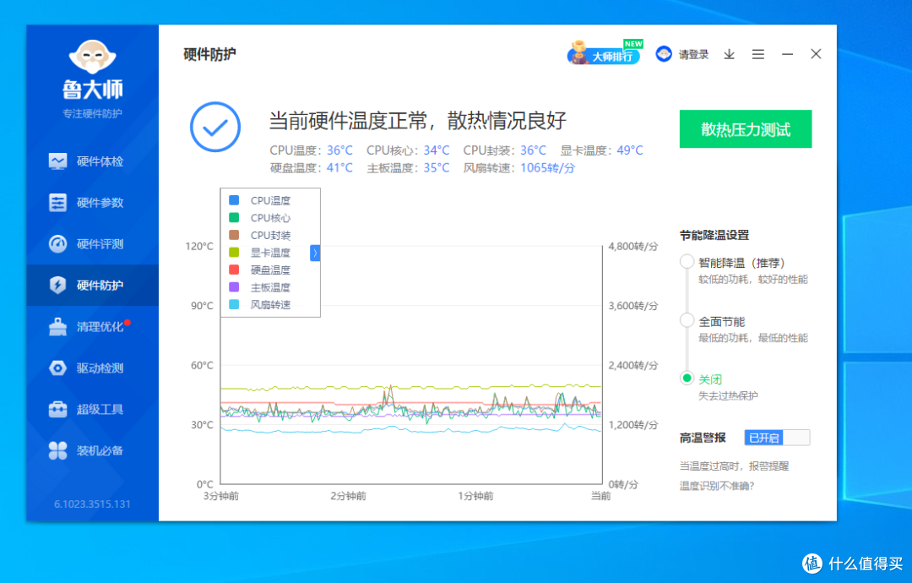Click the 硬件体检 monitor icon
The height and width of the screenshot is (583, 912).
57,161
